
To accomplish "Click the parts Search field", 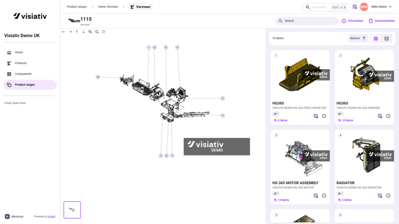I will tap(307, 21).
